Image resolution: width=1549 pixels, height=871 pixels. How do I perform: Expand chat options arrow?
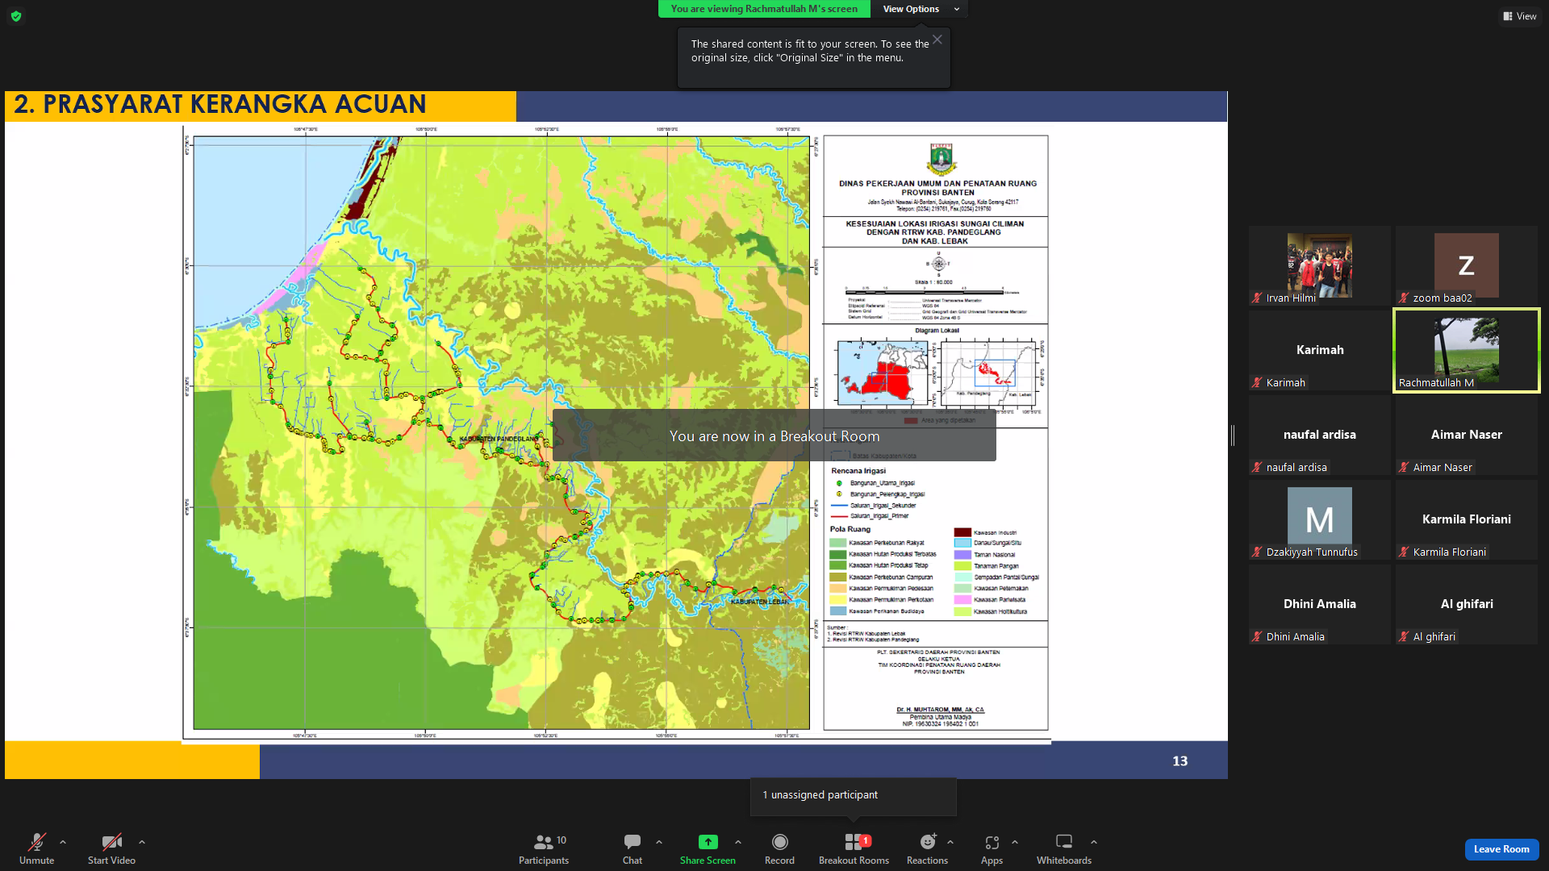tap(659, 842)
